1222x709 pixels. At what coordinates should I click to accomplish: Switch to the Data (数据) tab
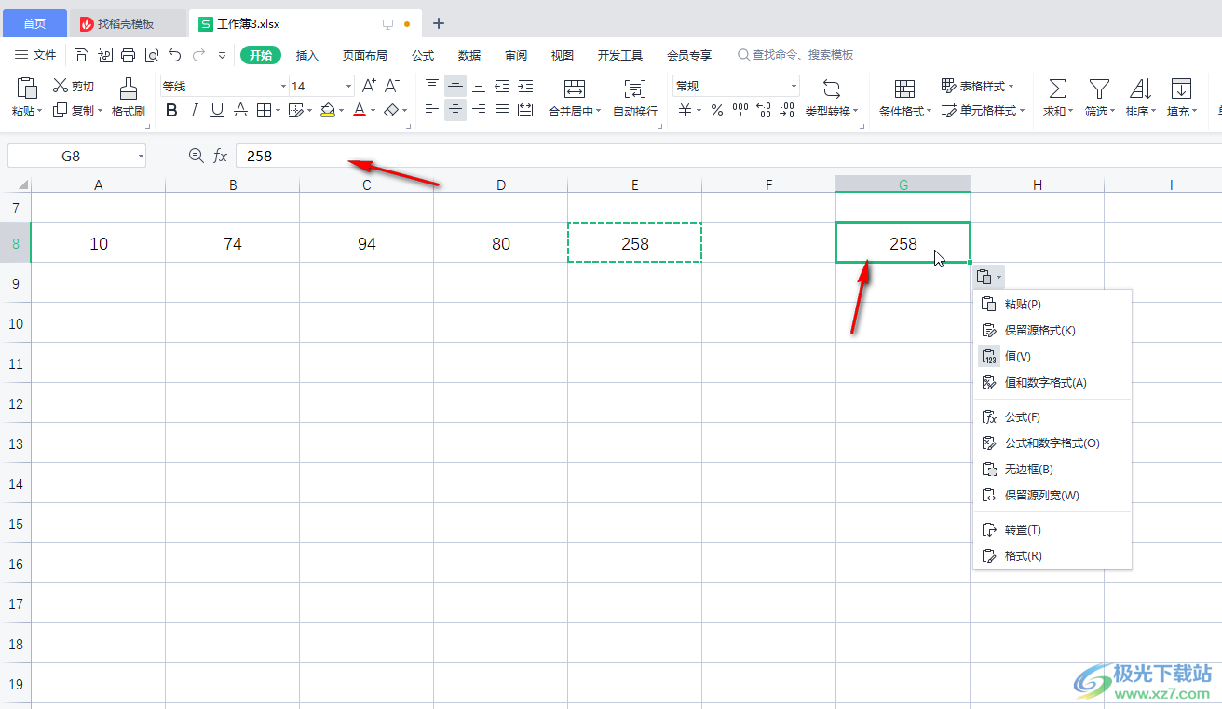click(469, 55)
